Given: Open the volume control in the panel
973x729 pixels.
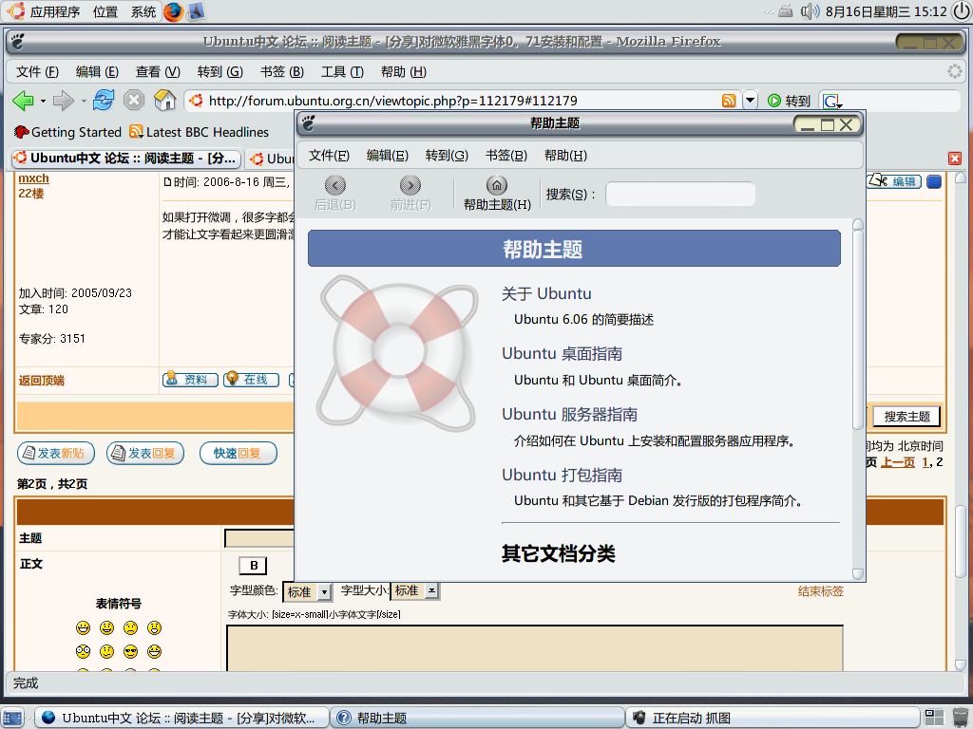Looking at the screenshot, I should tap(810, 11).
